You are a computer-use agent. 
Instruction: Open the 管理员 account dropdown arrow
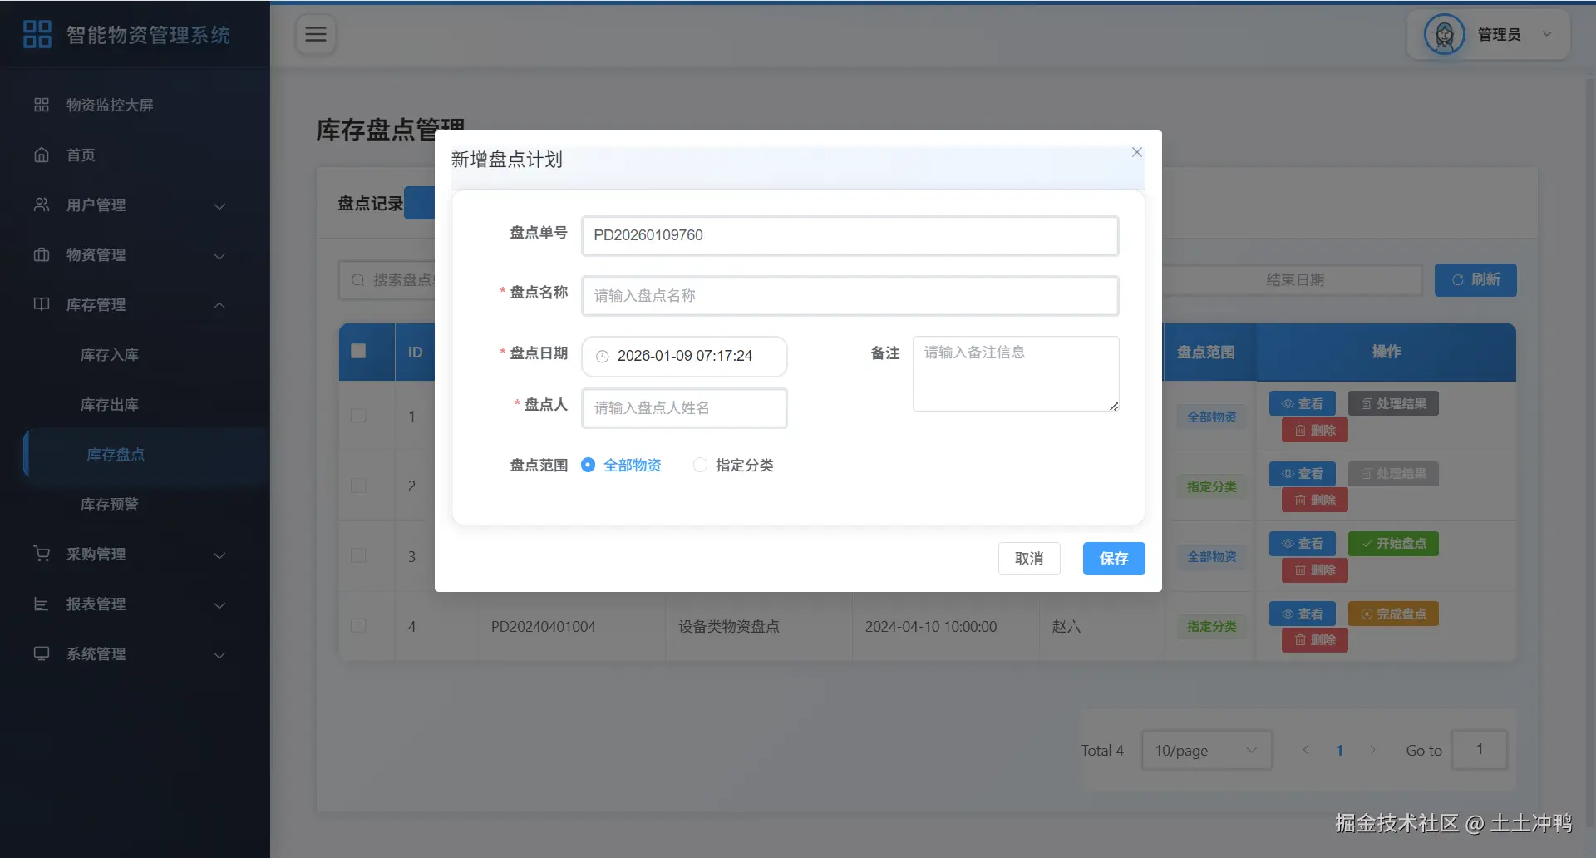tap(1548, 34)
